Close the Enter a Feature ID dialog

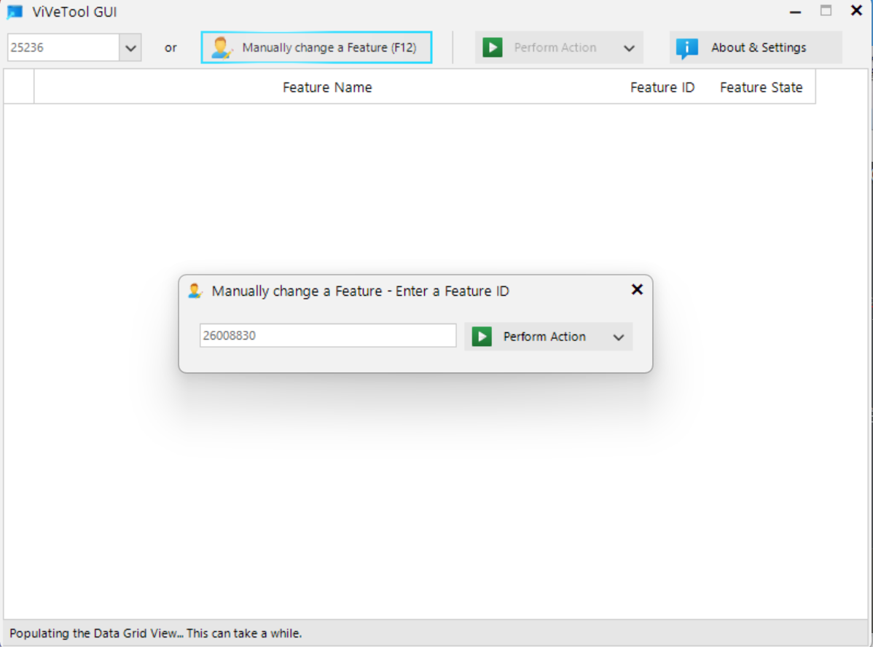pyautogui.click(x=637, y=289)
